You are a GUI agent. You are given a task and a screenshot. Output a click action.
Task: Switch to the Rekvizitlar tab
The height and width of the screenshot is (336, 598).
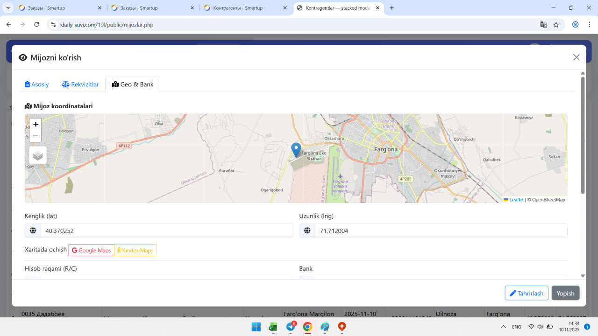click(80, 84)
